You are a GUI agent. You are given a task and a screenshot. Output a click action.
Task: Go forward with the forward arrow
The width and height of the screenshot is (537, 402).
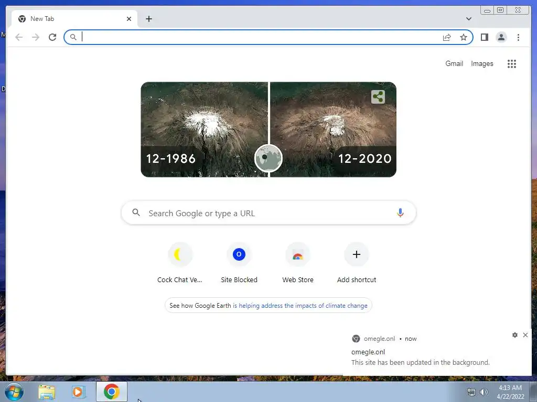pyautogui.click(x=36, y=37)
